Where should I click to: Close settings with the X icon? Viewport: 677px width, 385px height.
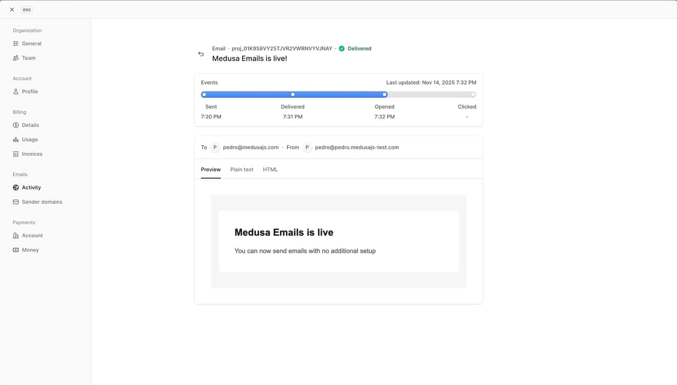(x=12, y=10)
